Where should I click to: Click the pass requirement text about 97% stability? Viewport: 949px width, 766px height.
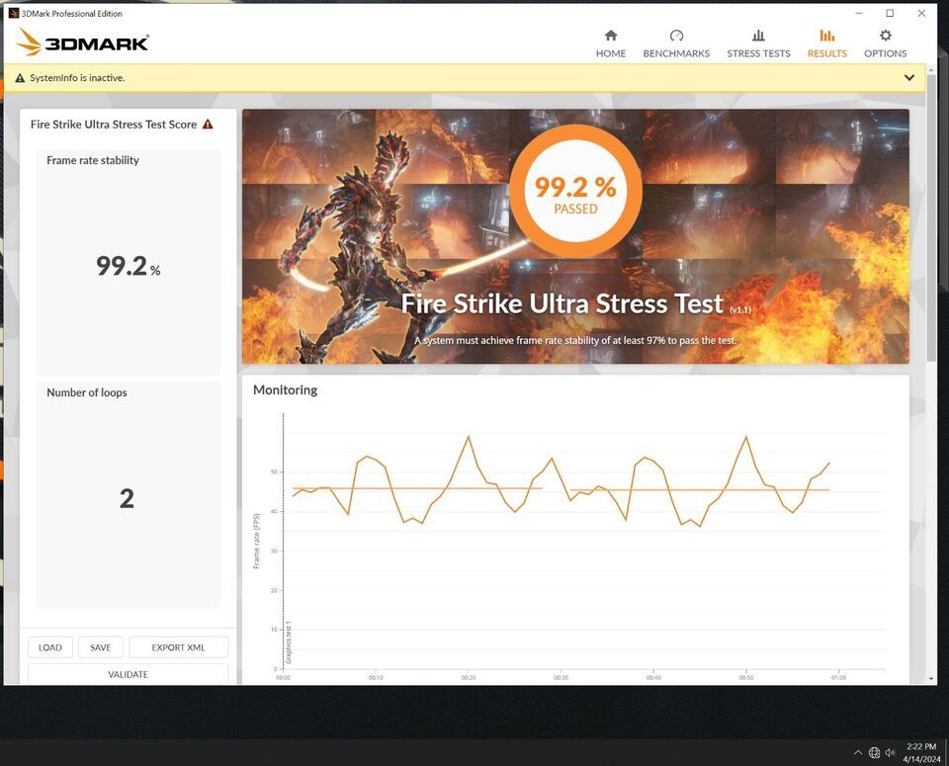[x=575, y=341]
